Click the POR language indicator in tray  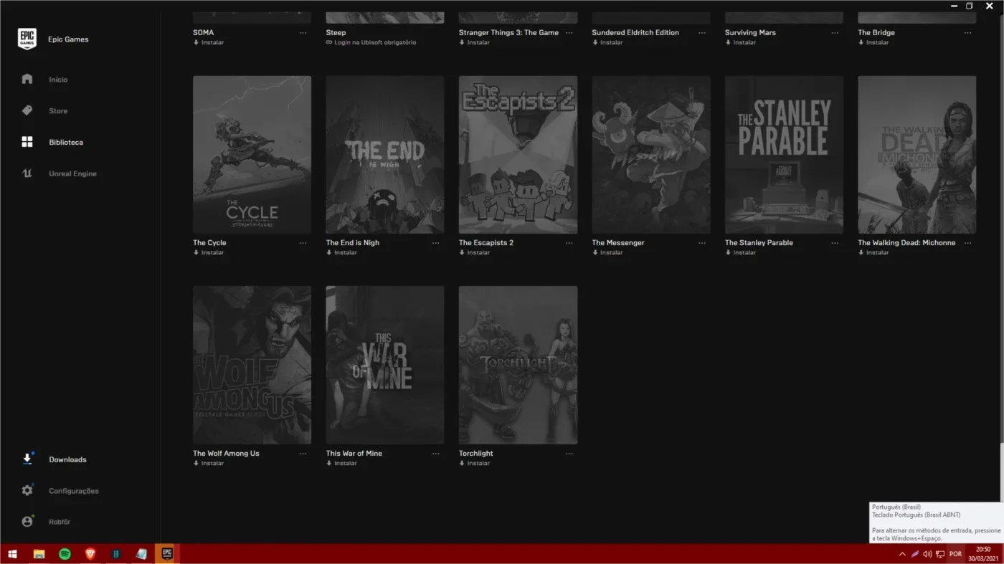pyautogui.click(x=955, y=554)
